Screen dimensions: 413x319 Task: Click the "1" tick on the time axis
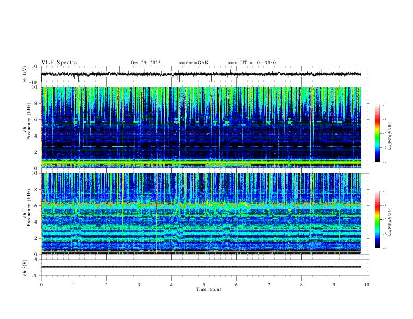pyautogui.click(x=74, y=285)
